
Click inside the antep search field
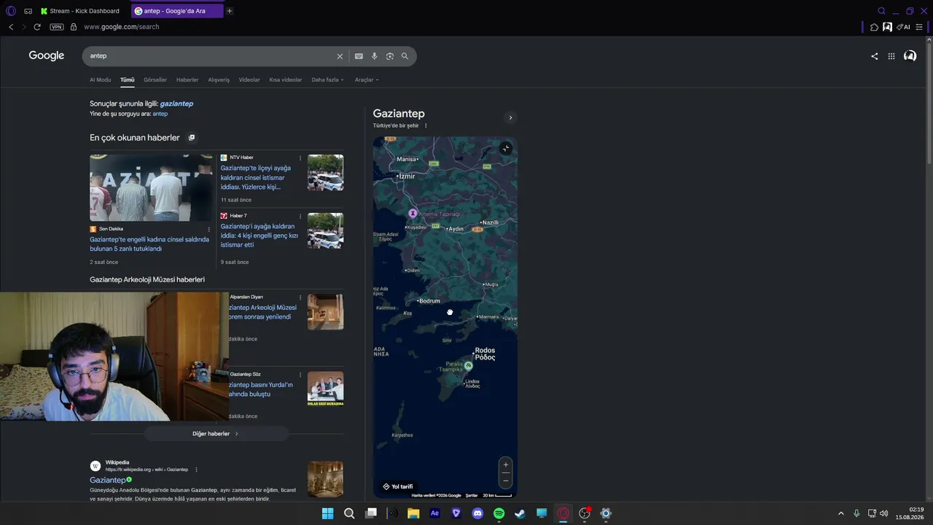210,56
